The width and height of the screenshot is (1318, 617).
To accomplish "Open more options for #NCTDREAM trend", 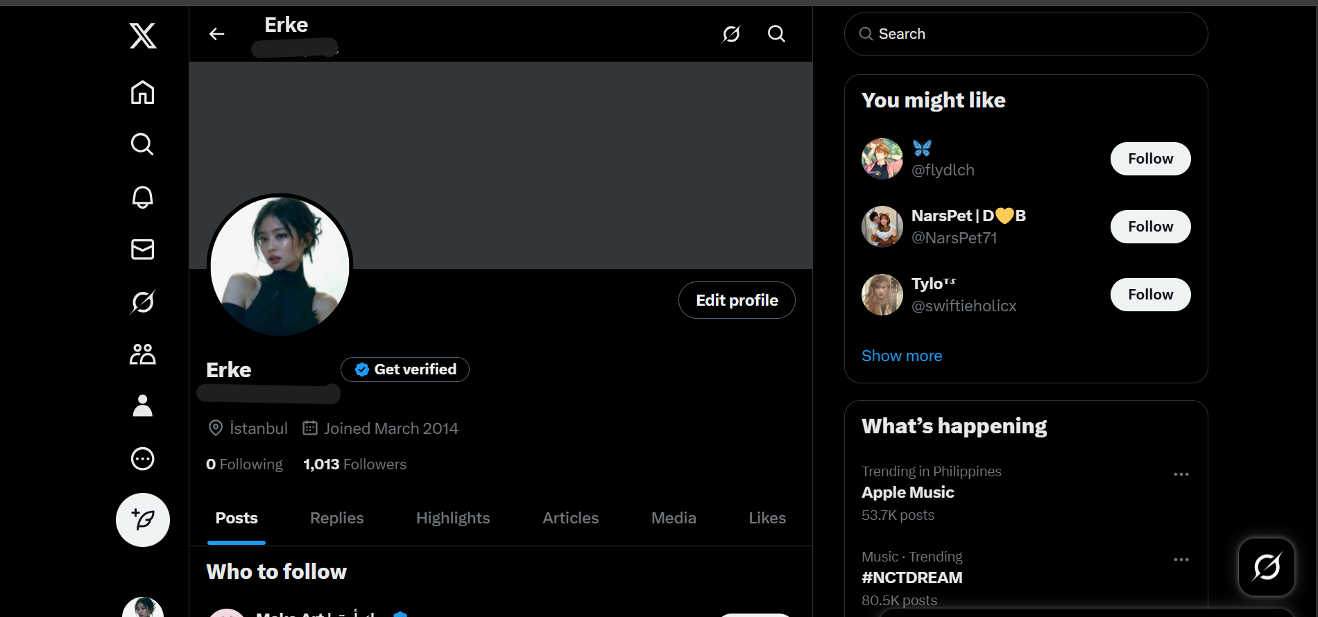I will (x=1181, y=559).
